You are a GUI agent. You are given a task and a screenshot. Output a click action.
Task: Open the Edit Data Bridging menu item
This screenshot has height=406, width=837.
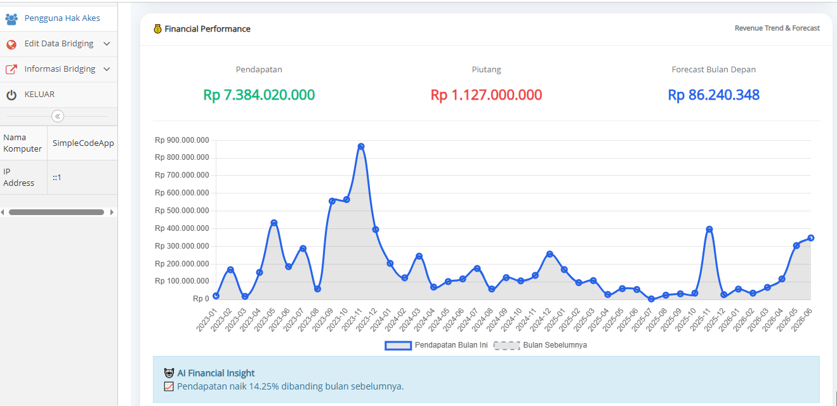coord(58,44)
